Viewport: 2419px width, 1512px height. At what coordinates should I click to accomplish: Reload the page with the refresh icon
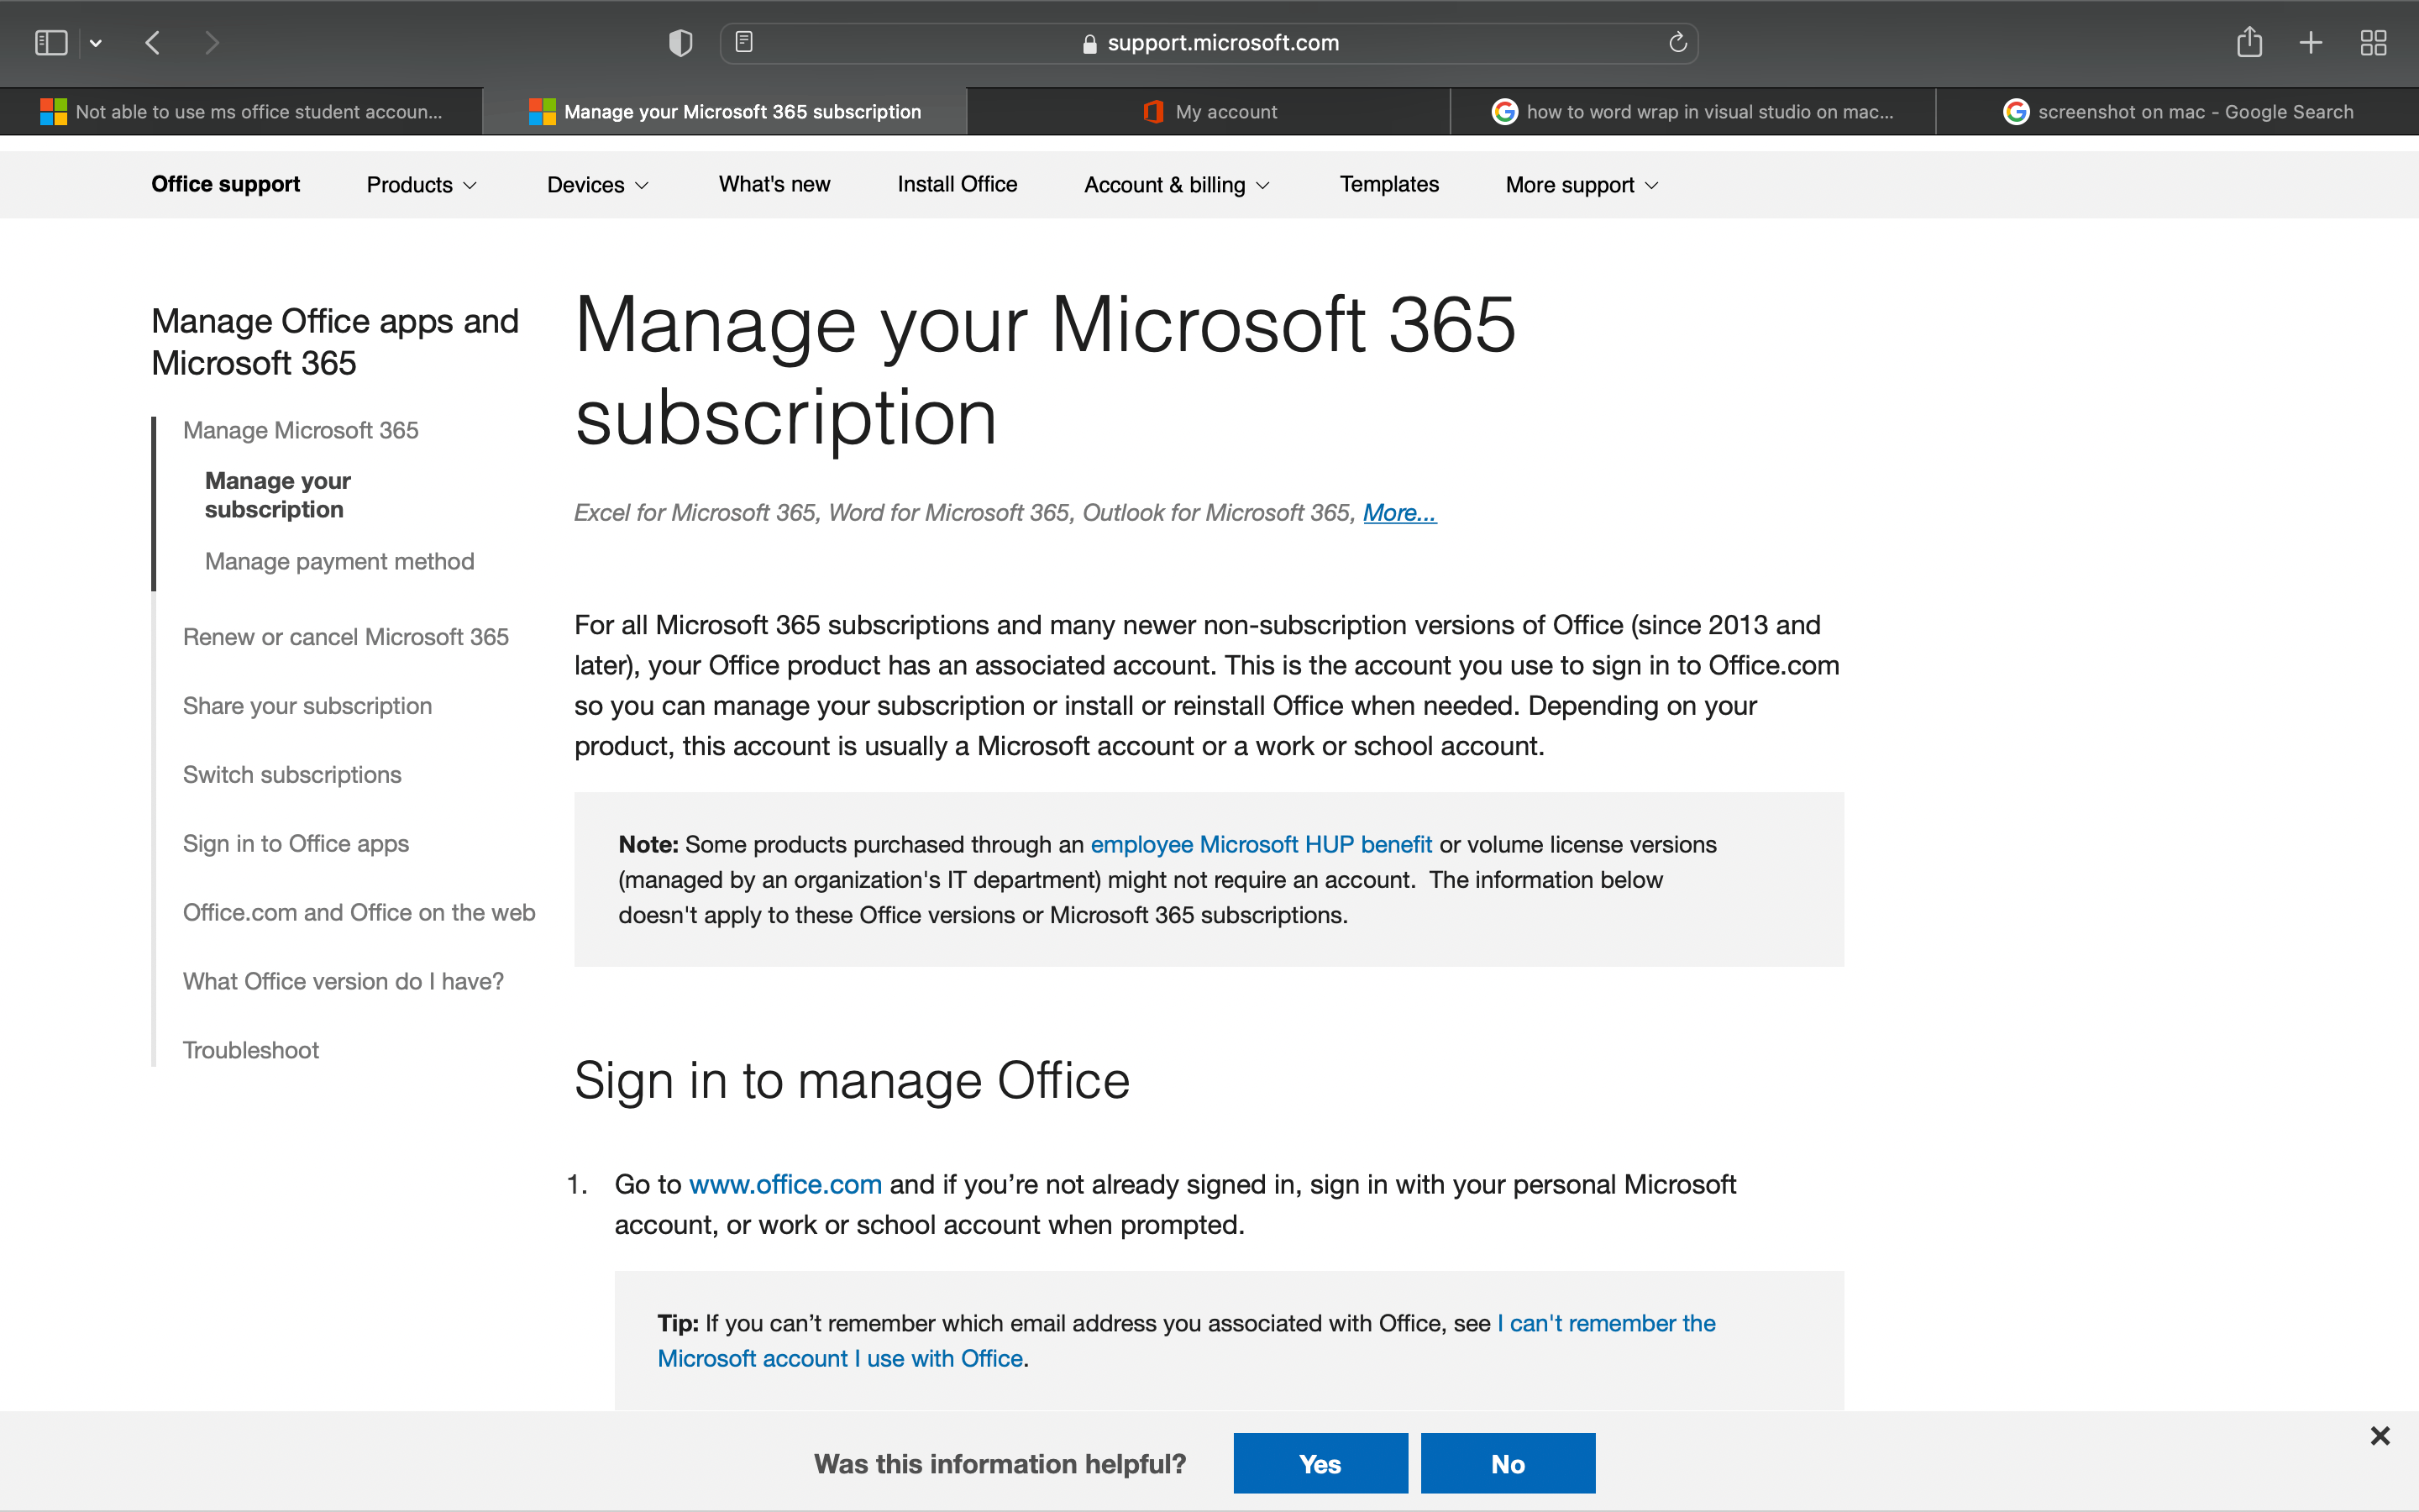pyautogui.click(x=1677, y=42)
